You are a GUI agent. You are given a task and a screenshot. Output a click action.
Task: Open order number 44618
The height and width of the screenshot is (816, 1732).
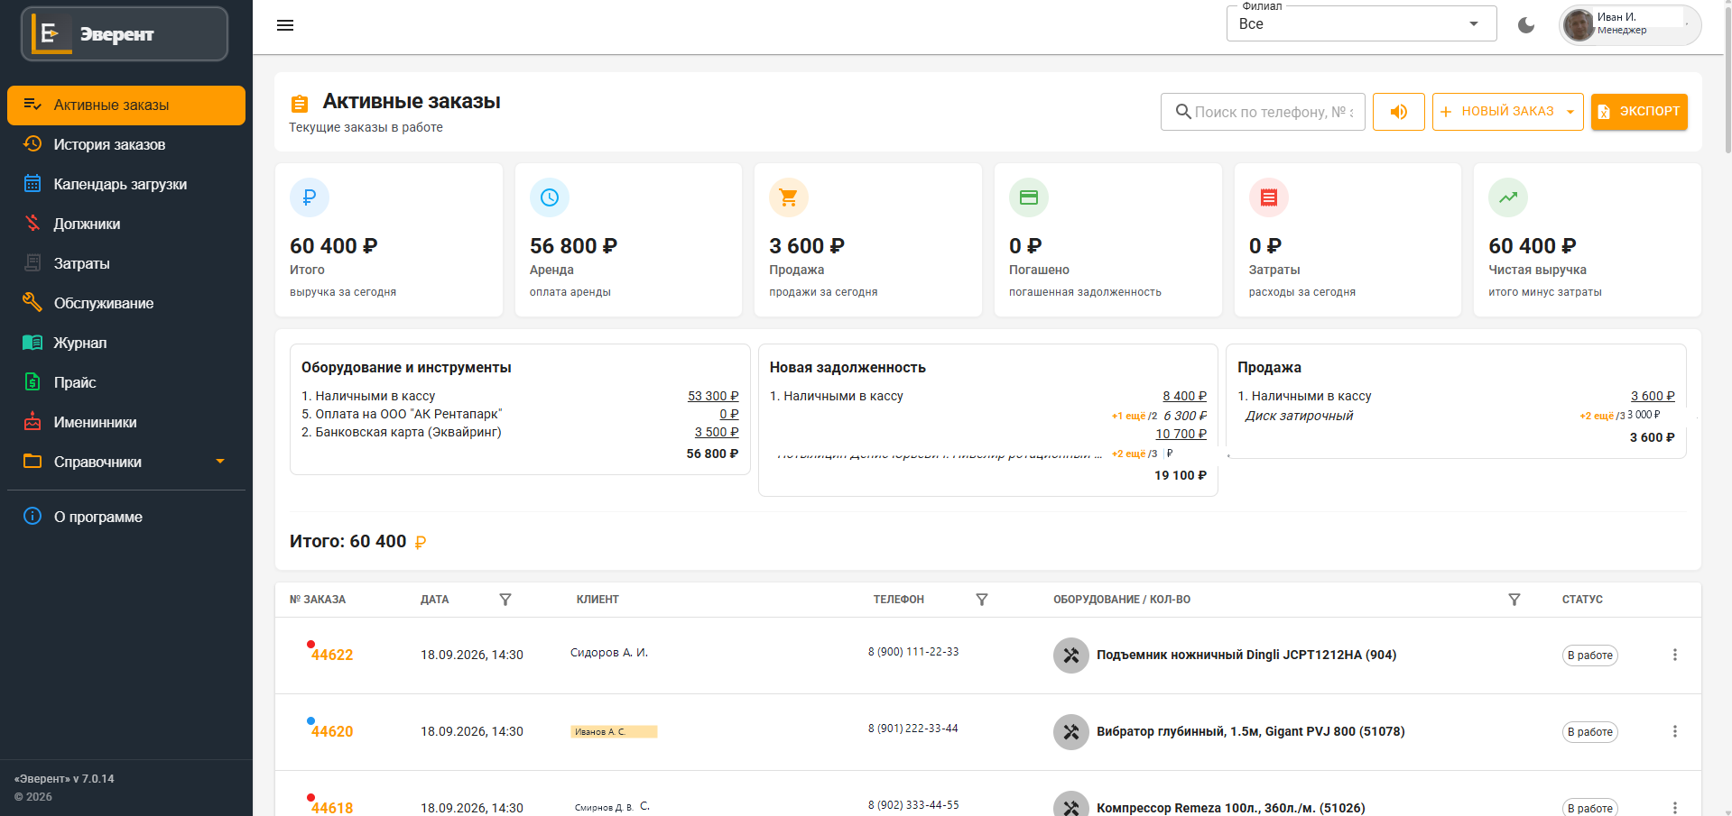coord(332,808)
